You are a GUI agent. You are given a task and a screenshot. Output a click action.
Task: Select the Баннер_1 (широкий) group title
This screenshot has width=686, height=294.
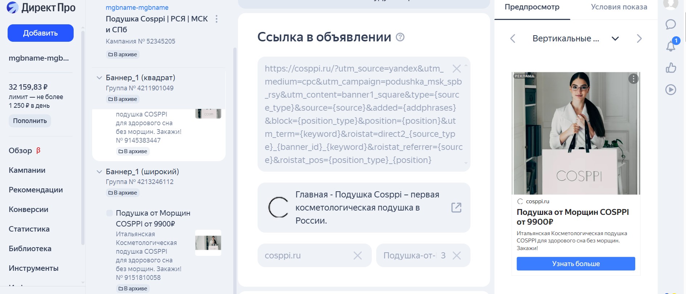[x=142, y=172]
